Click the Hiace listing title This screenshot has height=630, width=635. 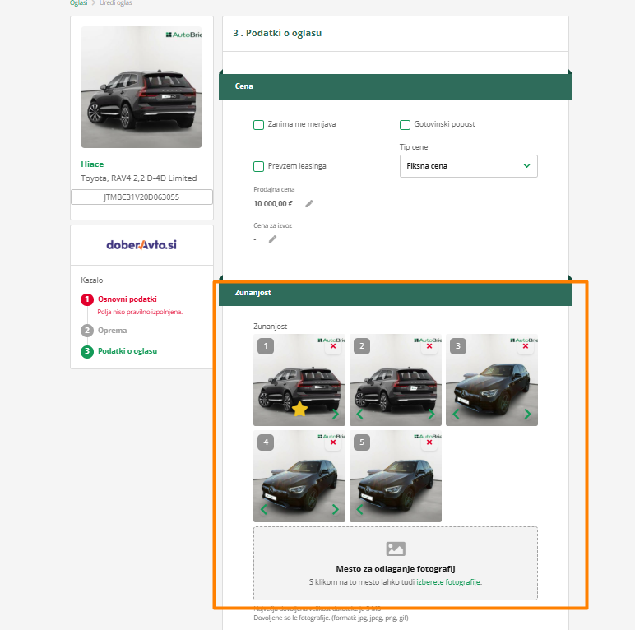[x=92, y=164]
